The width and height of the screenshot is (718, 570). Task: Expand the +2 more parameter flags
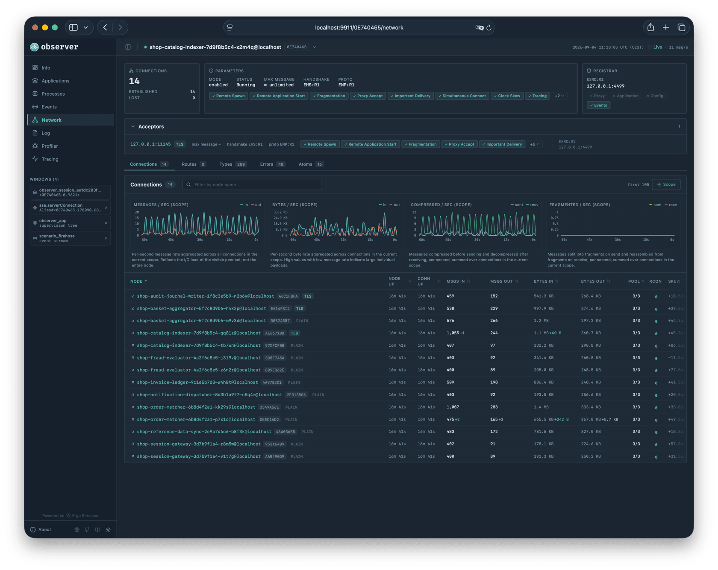[559, 96]
